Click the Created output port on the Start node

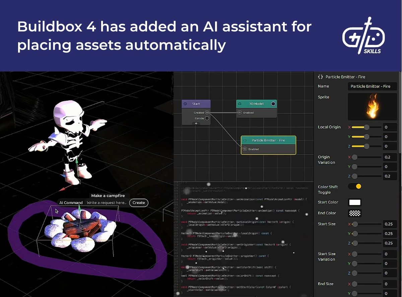click(x=207, y=113)
